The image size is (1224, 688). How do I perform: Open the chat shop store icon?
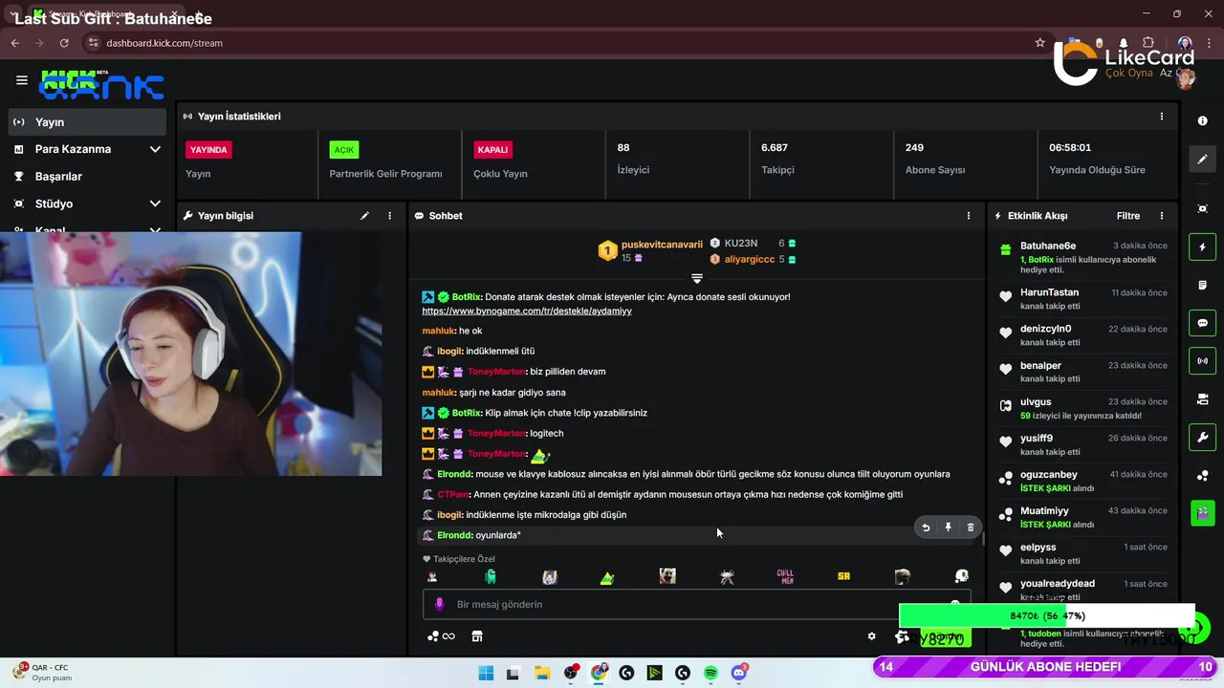pyautogui.click(x=477, y=636)
